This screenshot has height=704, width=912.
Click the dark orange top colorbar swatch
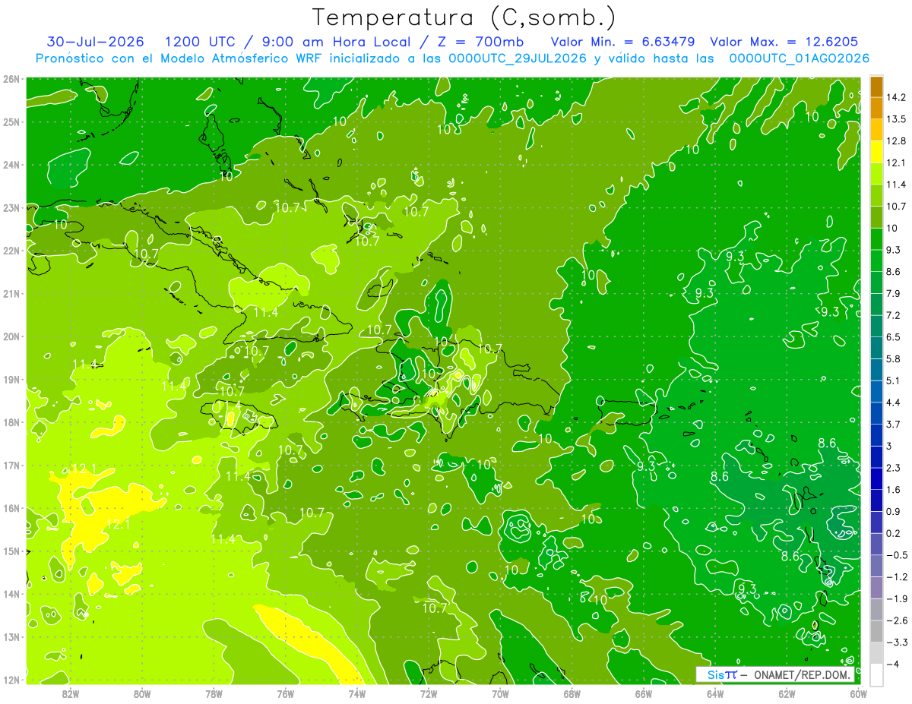[876, 87]
